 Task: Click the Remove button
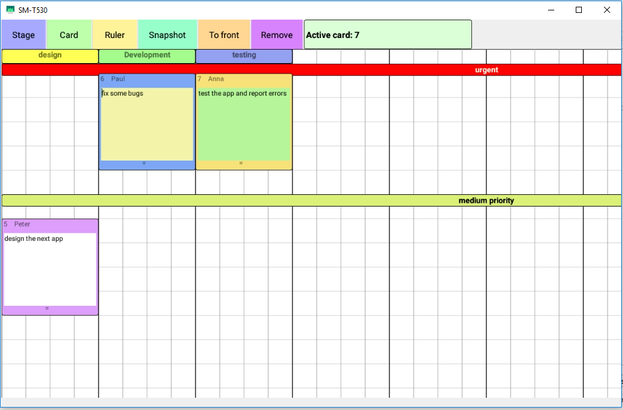pyautogui.click(x=276, y=34)
